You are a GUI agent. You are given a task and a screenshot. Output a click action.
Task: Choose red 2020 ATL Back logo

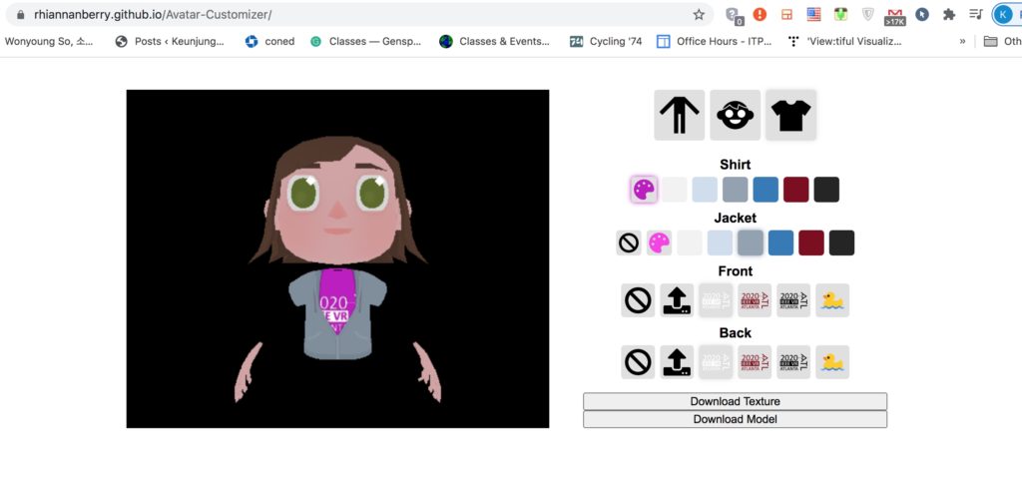(x=755, y=362)
